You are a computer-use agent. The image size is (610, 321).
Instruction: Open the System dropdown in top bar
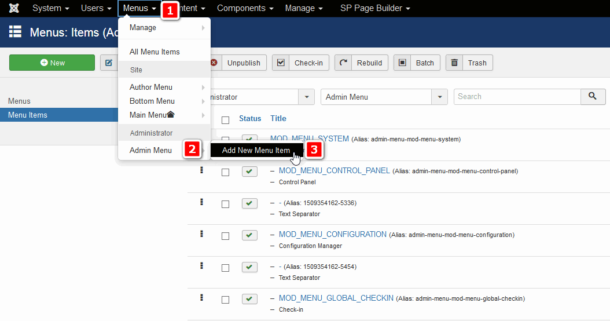(x=51, y=9)
